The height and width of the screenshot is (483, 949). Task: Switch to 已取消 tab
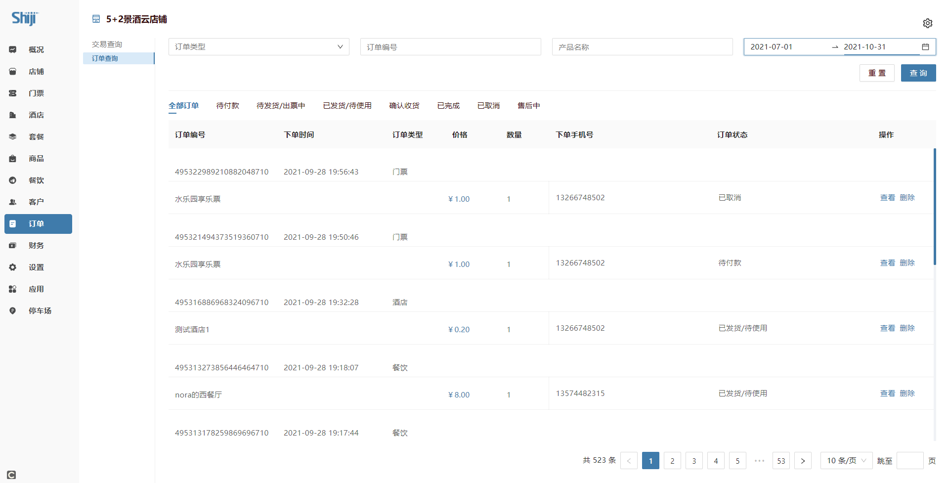coord(488,105)
